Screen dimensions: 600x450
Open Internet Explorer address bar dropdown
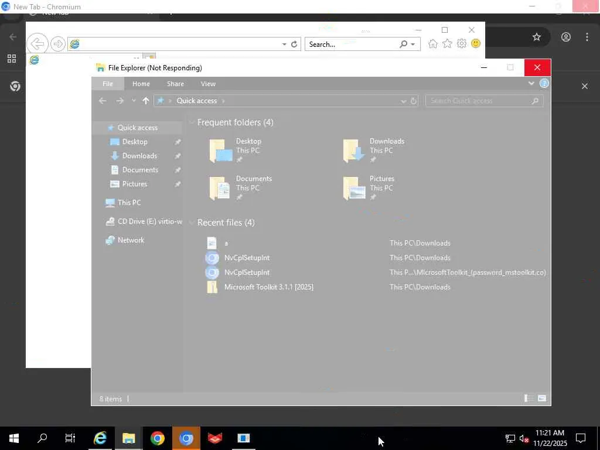(284, 45)
